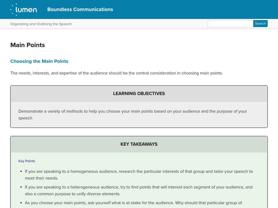Click the bullet starting 'As you choose your main points'
This screenshot has height=208, width=278.
[133, 203]
